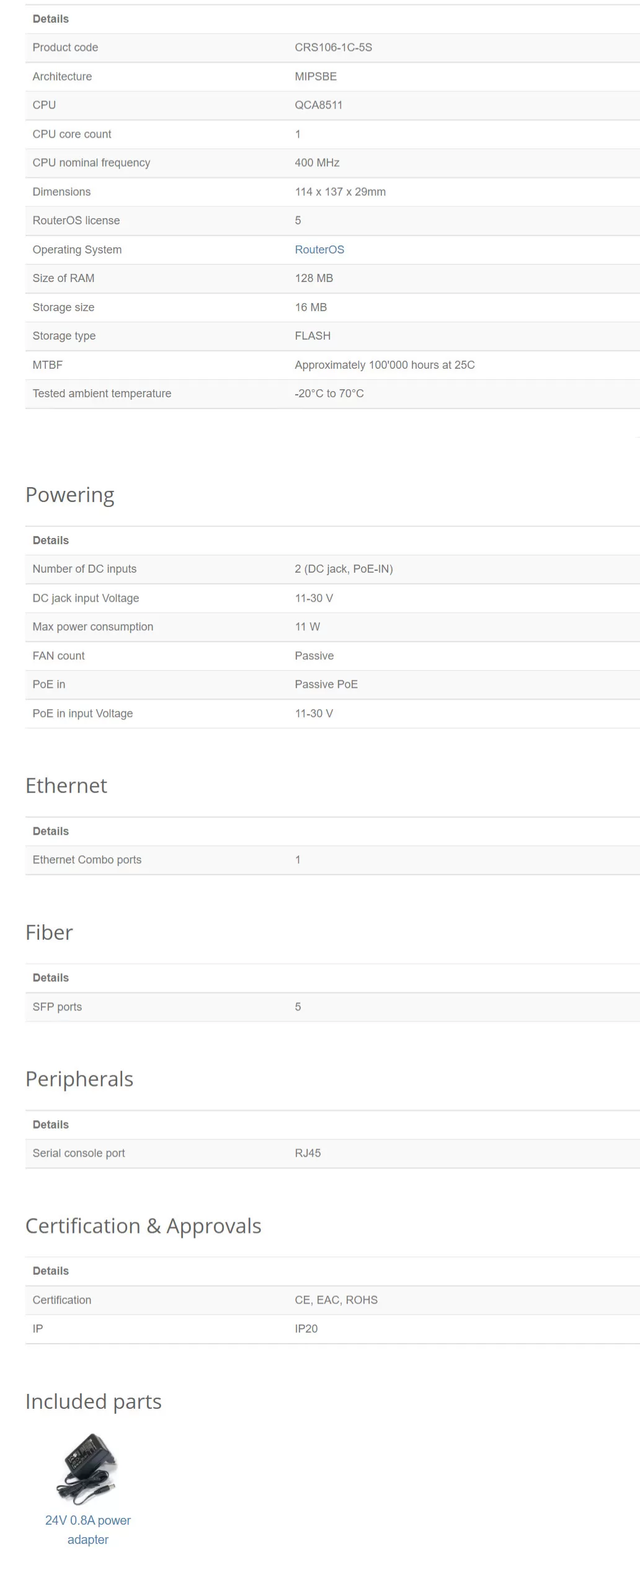The image size is (640, 1583).
Task: Click the Ethernet section heading
Action: coord(66,786)
